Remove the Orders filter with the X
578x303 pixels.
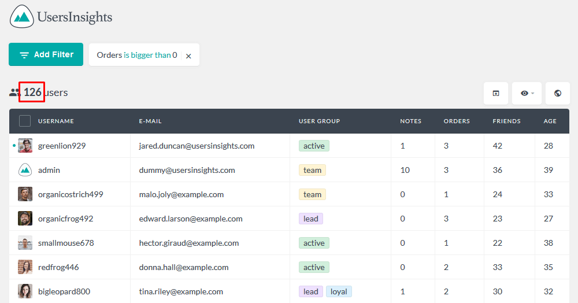click(188, 56)
